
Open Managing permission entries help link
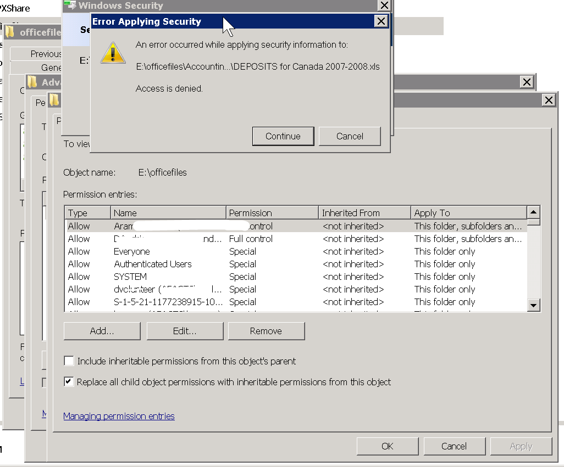coord(119,416)
